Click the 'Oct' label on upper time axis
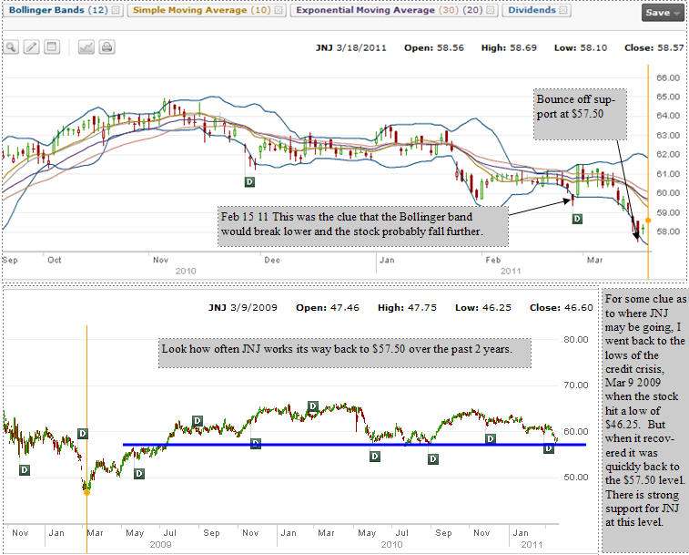The width and height of the screenshot is (689, 555). coord(55,260)
